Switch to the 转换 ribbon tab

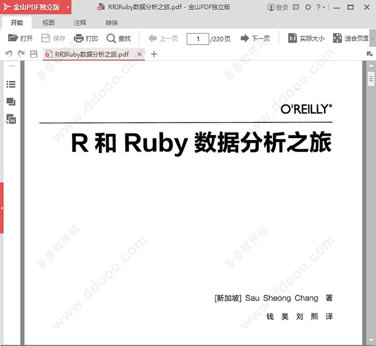(112, 23)
